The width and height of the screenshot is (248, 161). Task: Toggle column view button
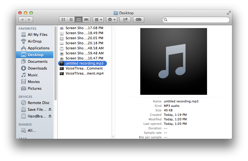click(79, 20)
